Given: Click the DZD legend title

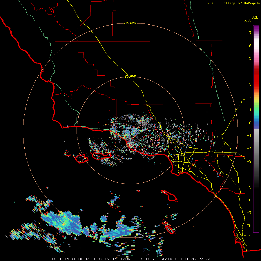Looking at the screenshot, I should point(255,17).
